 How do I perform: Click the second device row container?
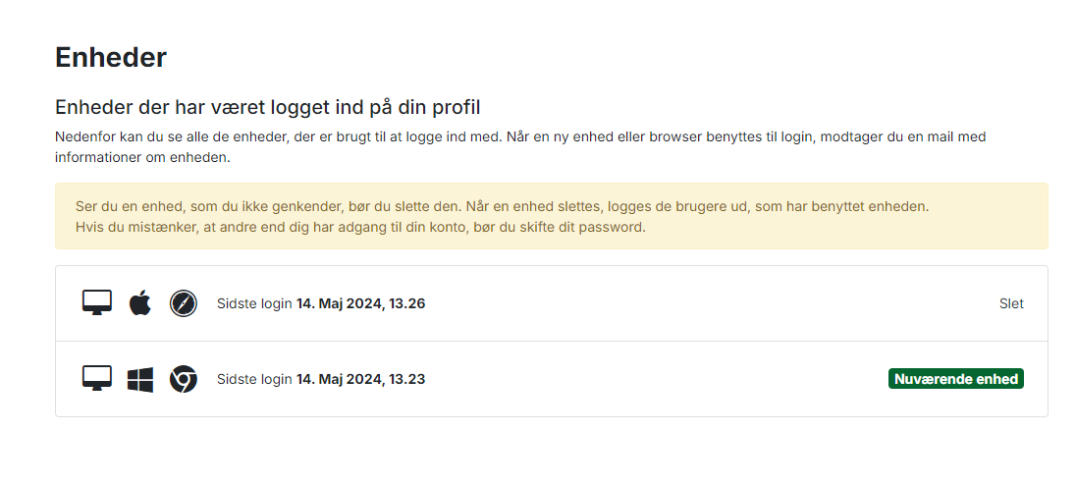pos(551,379)
